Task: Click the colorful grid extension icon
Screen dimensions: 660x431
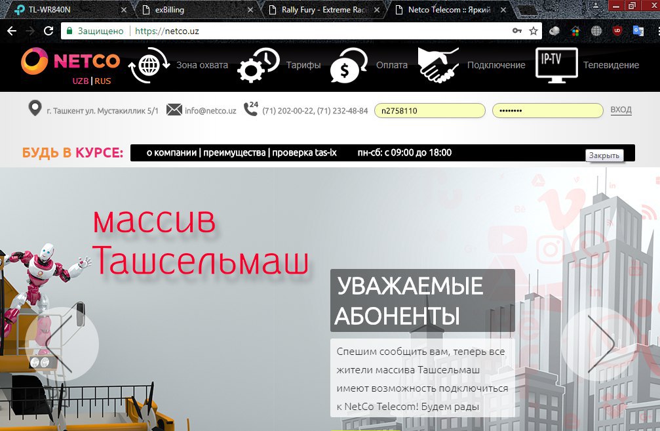Action: point(575,31)
